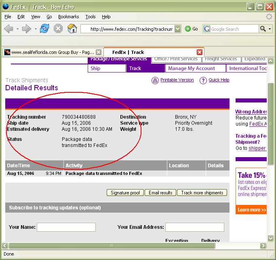Viewport: 276px width, 260px height.
Task: Click the throbber activity icon
Action: pyautogui.click(x=269, y=17)
